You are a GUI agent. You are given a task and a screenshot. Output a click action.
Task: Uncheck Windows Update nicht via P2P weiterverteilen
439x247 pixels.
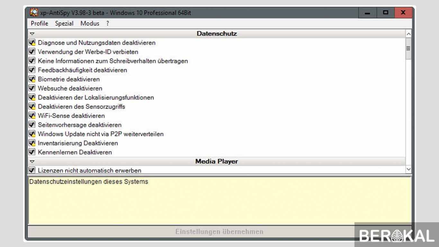[31, 134]
